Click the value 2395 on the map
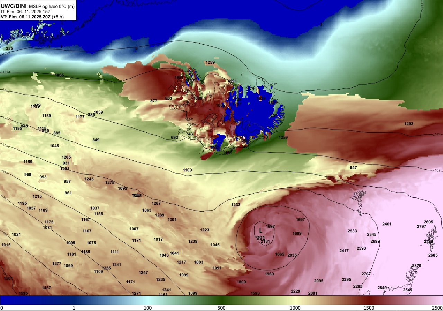Image resolution: width=443 pixels, height=311 pixels. [346, 279]
